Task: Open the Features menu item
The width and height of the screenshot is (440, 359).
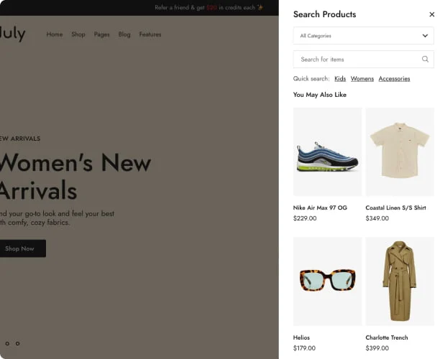Action: coord(150,34)
